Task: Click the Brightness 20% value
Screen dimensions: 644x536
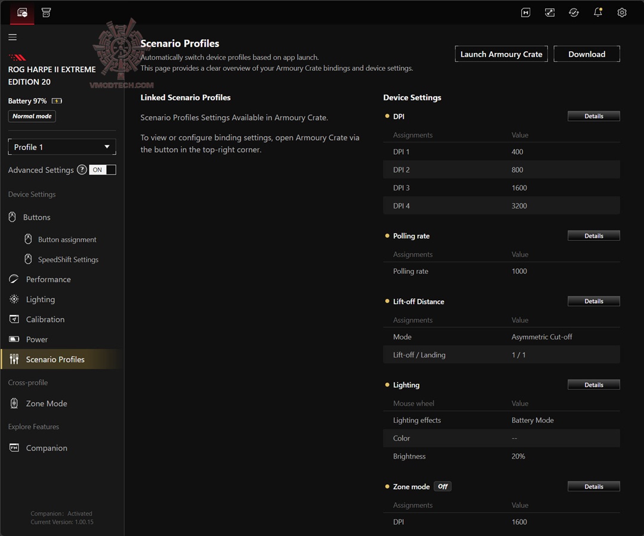Action: click(x=518, y=456)
